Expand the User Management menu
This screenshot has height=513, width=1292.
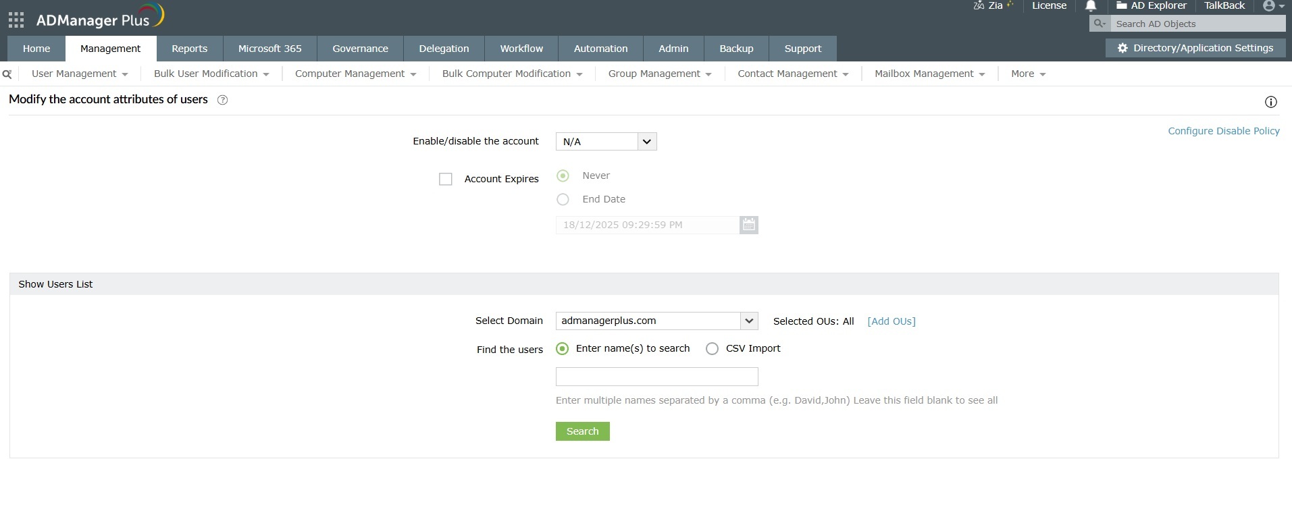click(x=80, y=74)
